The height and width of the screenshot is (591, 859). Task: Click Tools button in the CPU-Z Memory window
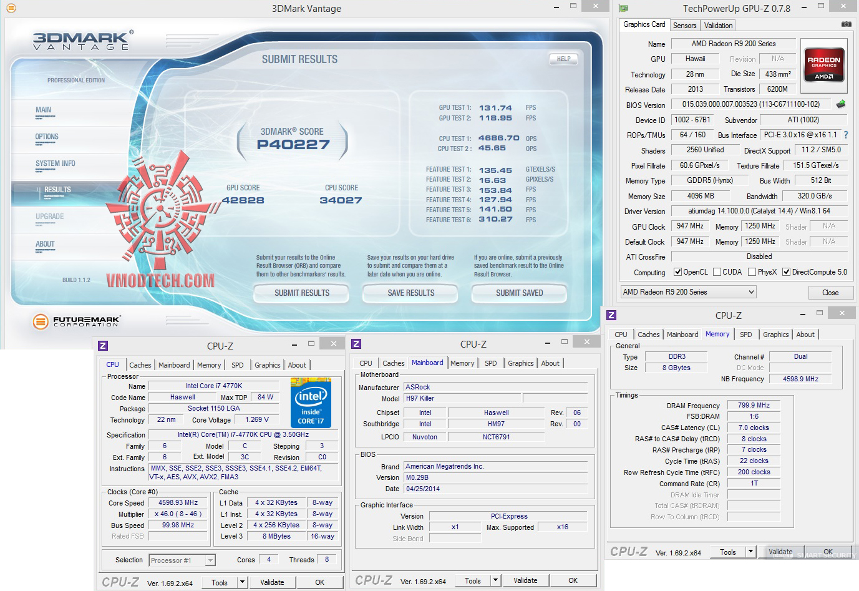[x=728, y=552]
